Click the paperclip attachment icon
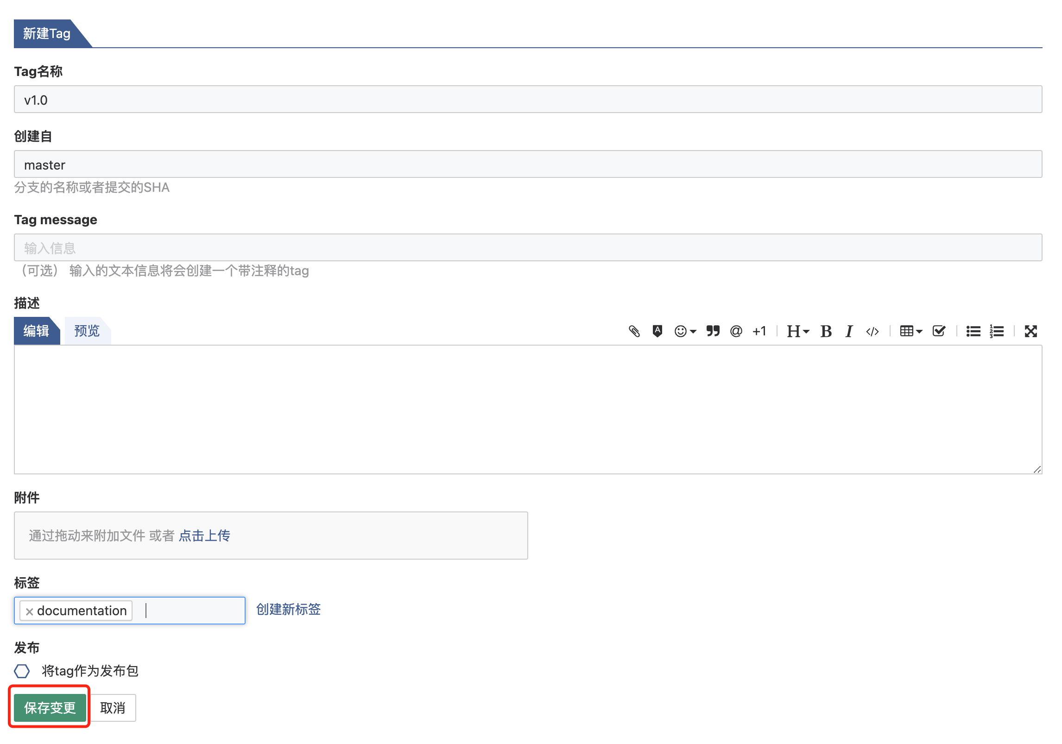 pyautogui.click(x=634, y=331)
